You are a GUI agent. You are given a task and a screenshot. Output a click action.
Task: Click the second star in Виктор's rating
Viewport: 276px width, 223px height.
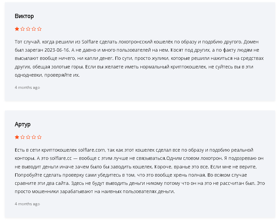pyautogui.click(x=22, y=29)
